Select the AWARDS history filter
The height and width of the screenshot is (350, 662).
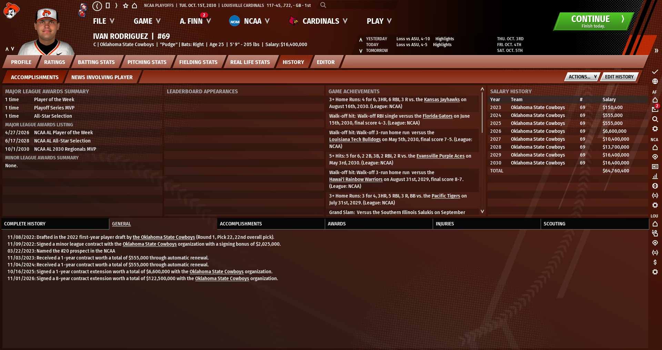pyautogui.click(x=379, y=224)
